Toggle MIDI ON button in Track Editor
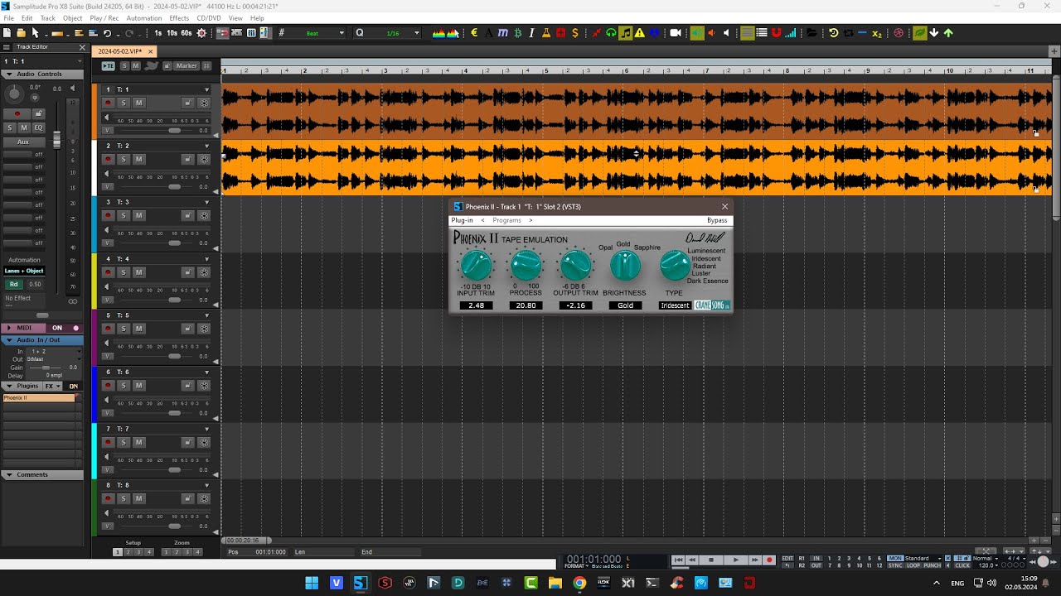 pos(57,328)
